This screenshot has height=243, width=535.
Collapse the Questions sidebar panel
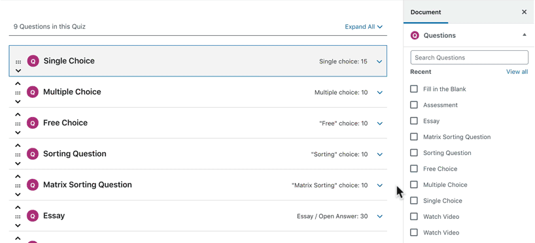(525, 35)
